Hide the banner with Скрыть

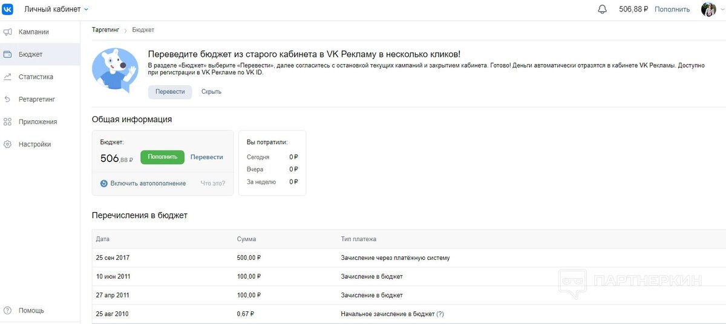pos(211,92)
